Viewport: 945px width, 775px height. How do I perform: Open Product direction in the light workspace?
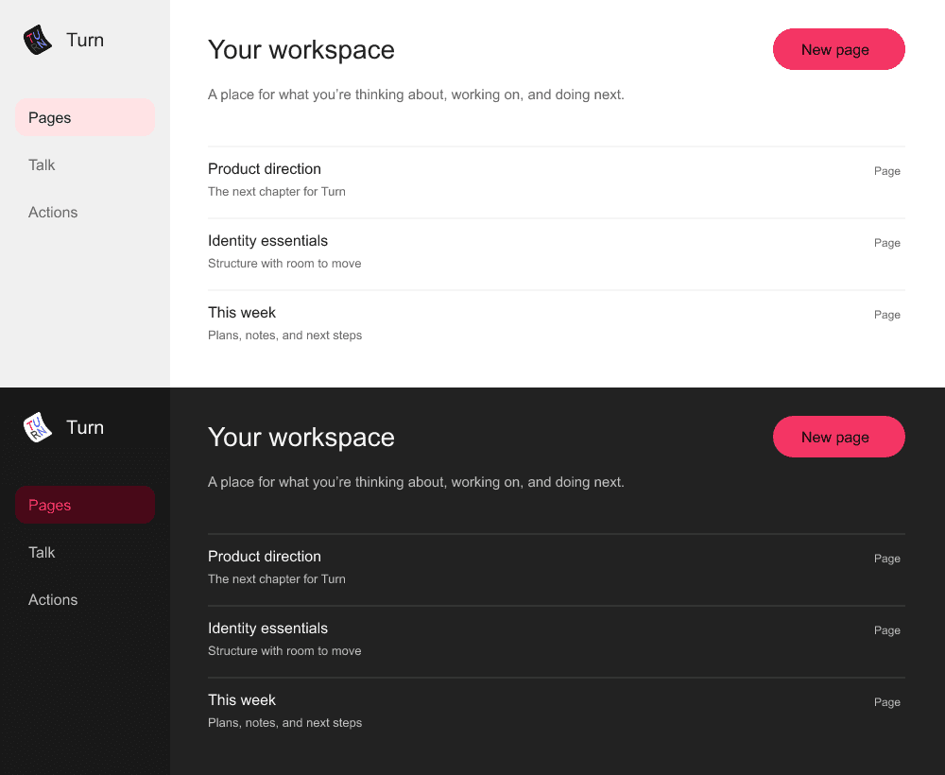click(557, 182)
